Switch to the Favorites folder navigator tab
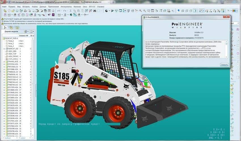 [x=17, y=28]
